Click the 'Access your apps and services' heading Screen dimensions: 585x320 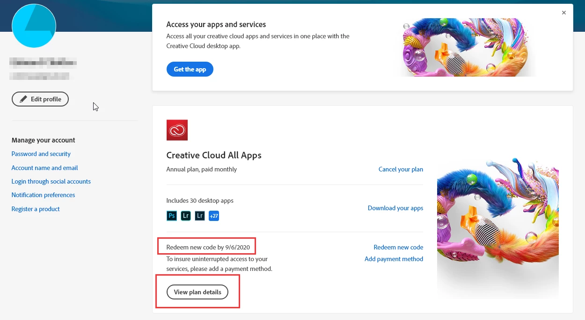point(216,24)
